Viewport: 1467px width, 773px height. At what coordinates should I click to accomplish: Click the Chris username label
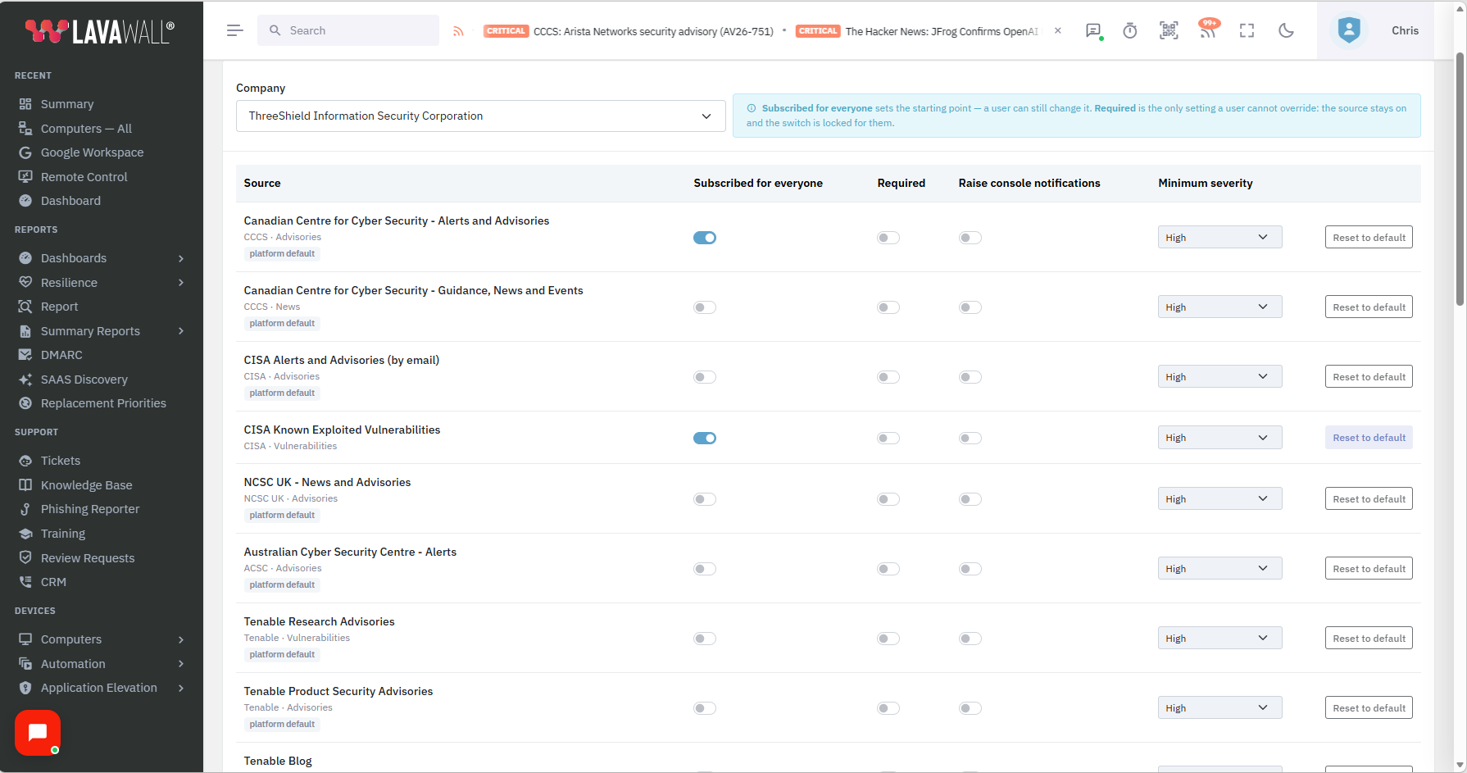[1405, 30]
